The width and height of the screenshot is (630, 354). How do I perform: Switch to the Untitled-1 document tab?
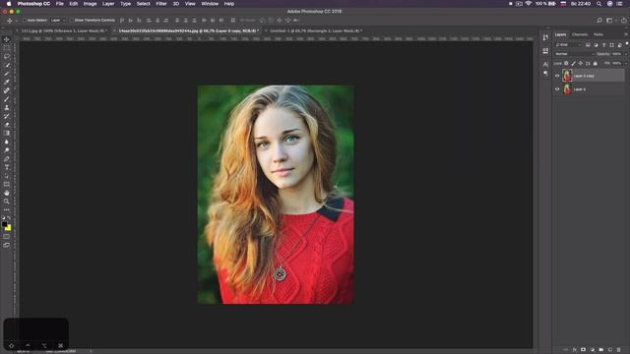pyautogui.click(x=315, y=30)
